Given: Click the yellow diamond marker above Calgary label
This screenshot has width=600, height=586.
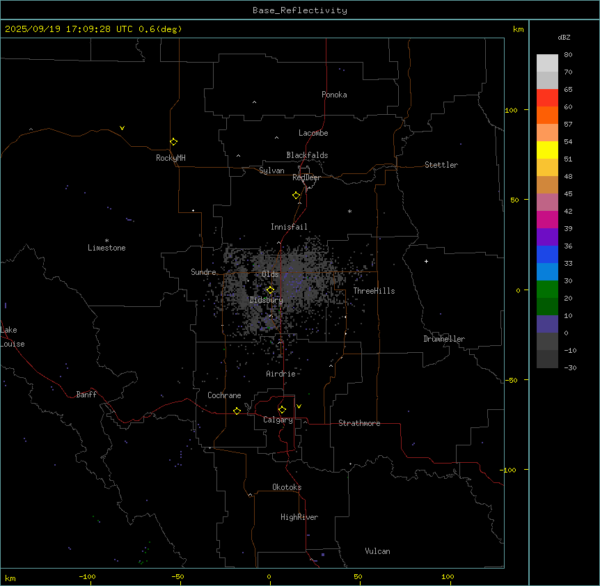Looking at the screenshot, I should pyautogui.click(x=282, y=410).
